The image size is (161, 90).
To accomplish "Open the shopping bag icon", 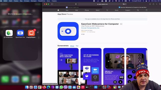I will (x=146, y=10).
